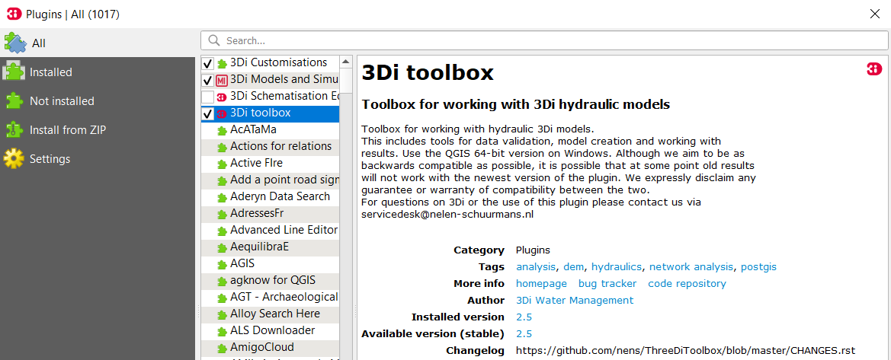Viewport: 891px width, 360px height.
Task: Click the Aderyn Data Search plugin icon
Action: pyautogui.click(x=222, y=198)
